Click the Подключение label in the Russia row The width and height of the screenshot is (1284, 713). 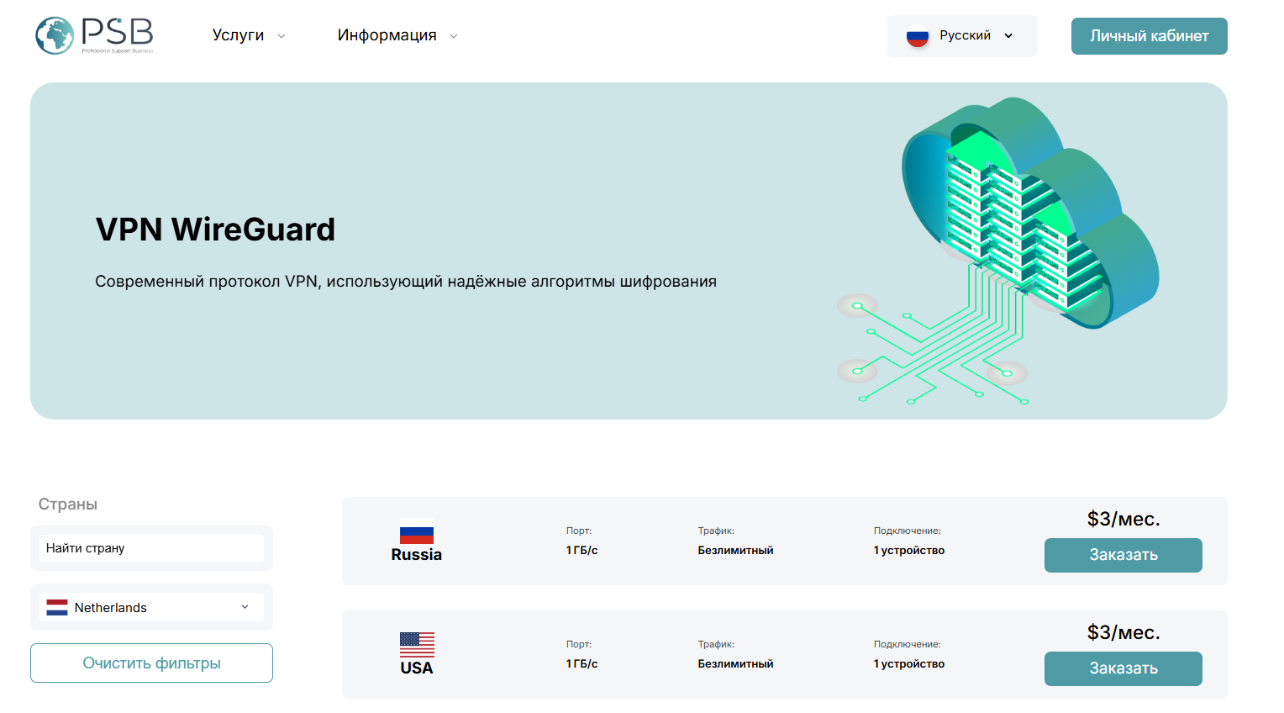click(908, 531)
